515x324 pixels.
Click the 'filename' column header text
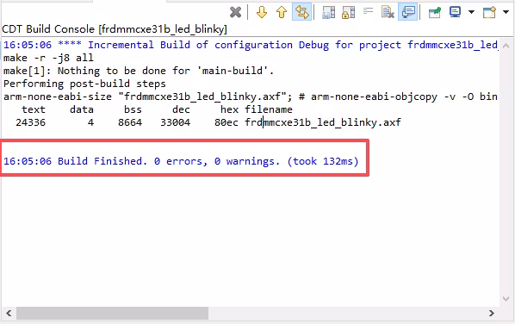(x=269, y=109)
